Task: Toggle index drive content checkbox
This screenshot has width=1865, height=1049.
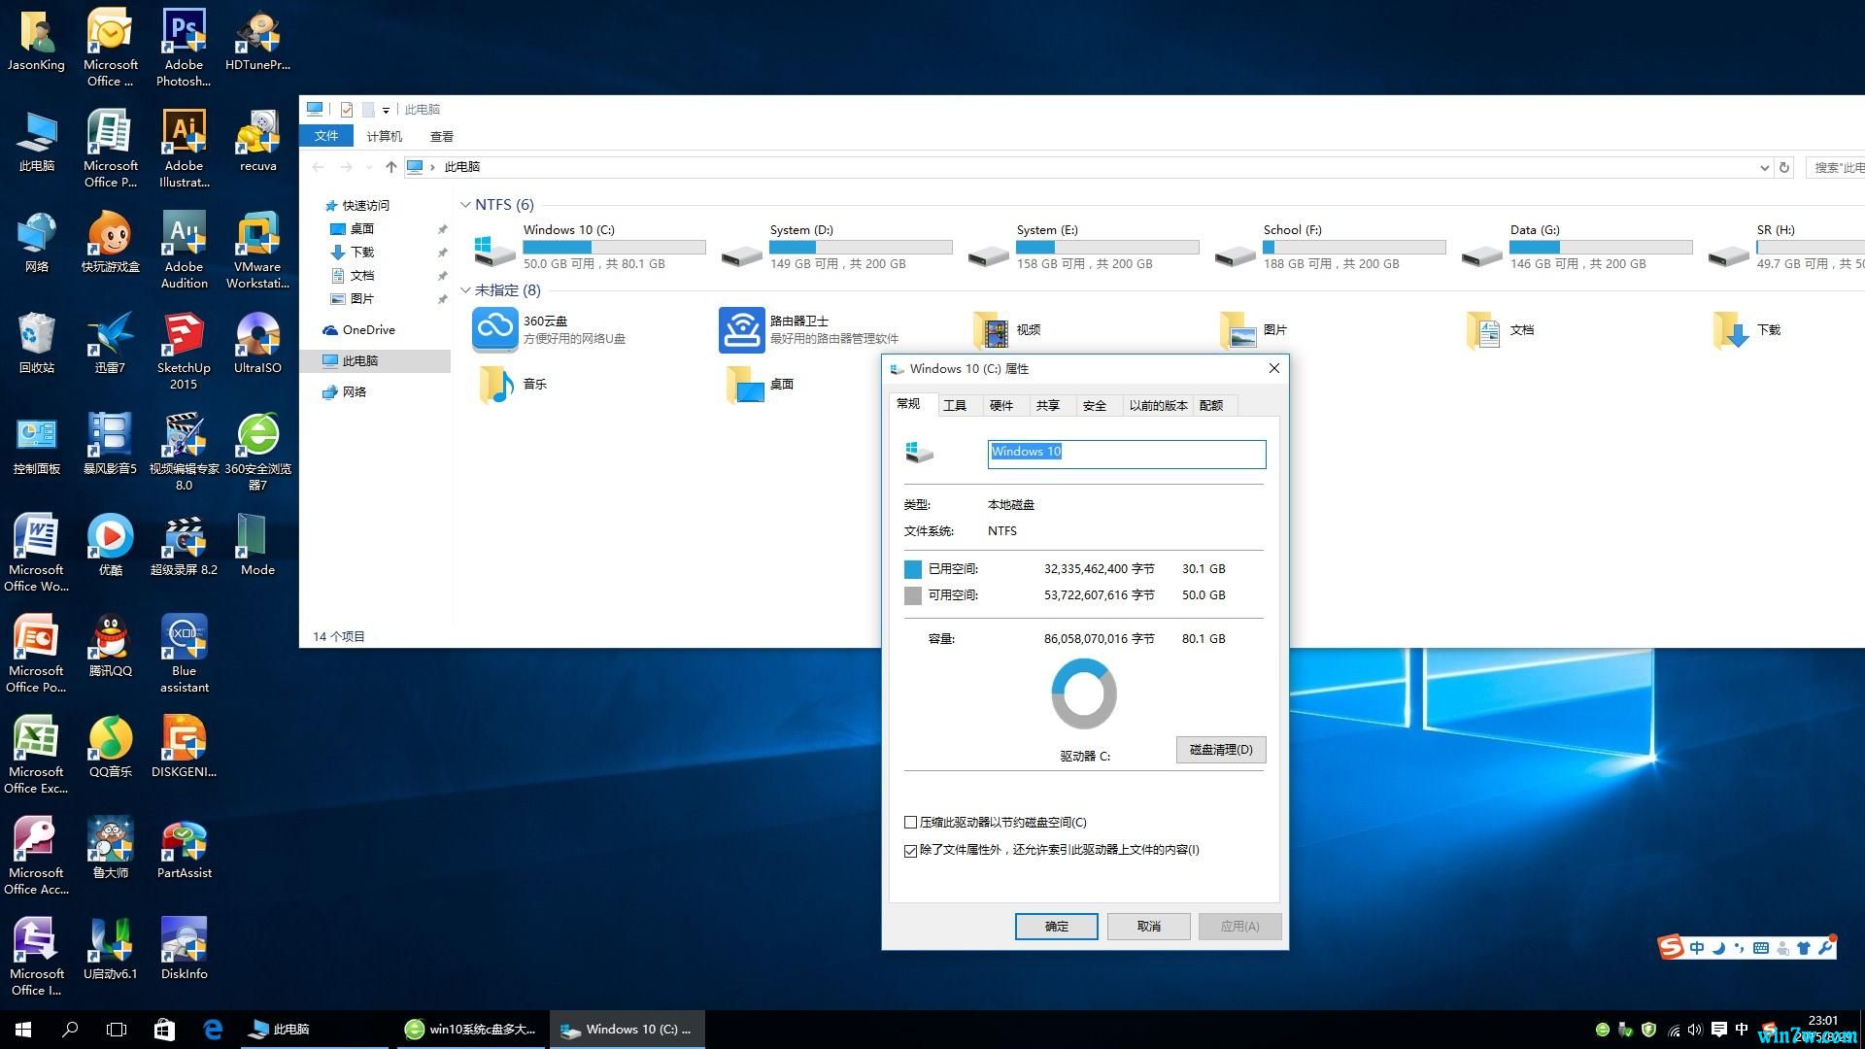Action: pos(911,849)
